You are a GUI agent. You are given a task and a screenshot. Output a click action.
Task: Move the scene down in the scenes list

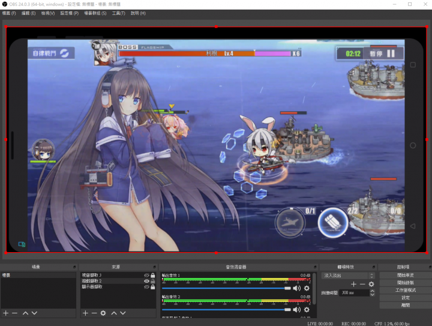tap(34, 313)
